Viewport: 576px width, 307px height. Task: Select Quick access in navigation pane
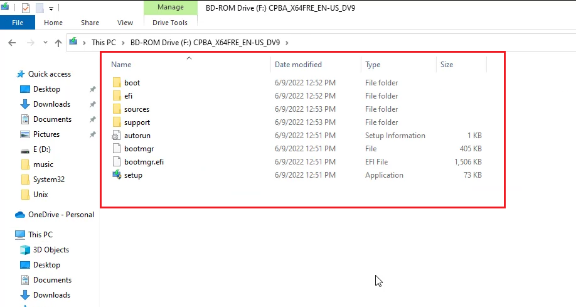[50, 74]
